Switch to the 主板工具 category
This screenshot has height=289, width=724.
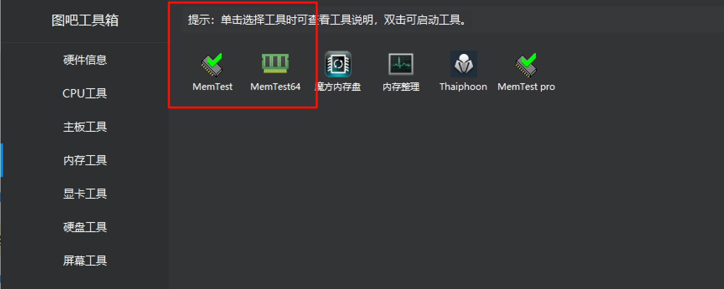[x=85, y=127]
